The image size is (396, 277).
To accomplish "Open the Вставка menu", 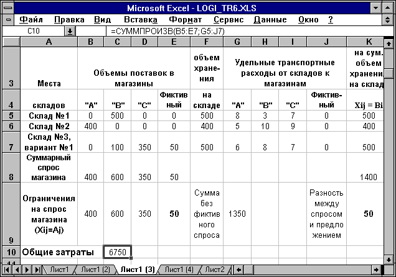I will 141,20.
